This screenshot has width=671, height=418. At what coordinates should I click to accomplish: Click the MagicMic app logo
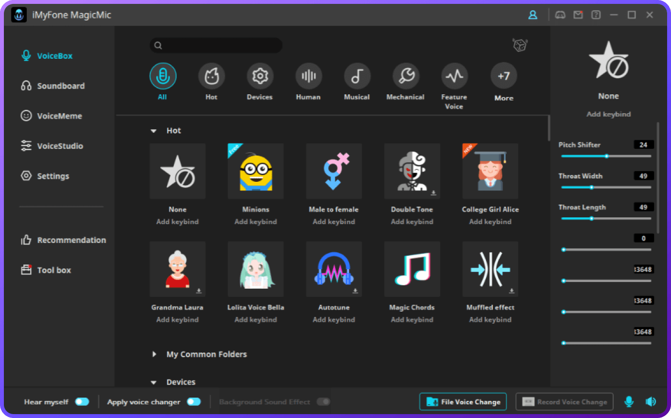(x=19, y=15)
